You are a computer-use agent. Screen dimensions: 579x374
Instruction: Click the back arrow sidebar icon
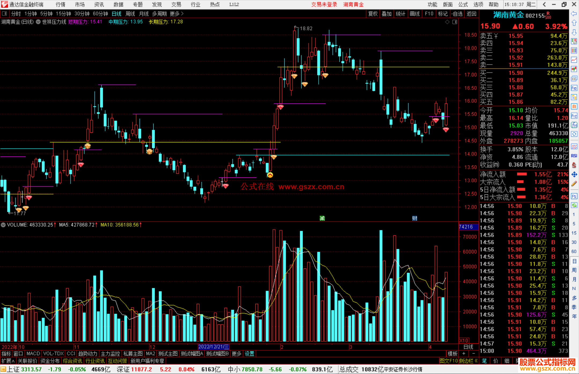point(574,14)
